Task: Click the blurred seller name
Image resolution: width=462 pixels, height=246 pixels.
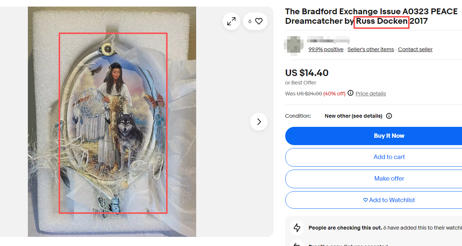Action: (328, 40)
